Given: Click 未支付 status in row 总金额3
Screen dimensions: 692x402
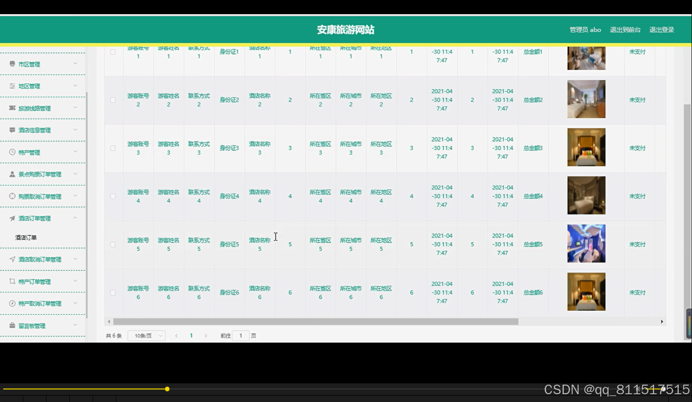Looking at the screenshot, I should point(637,148).
